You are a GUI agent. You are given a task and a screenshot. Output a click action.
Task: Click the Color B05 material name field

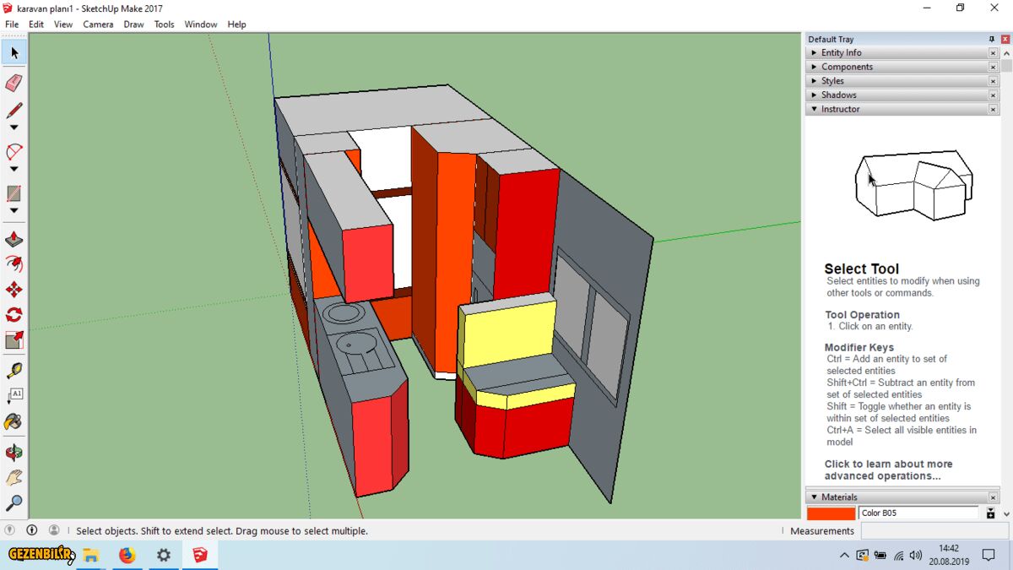coord(918,513)
